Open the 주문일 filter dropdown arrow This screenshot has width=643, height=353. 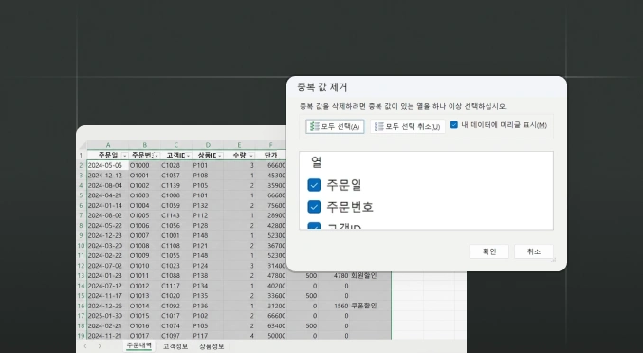tap(124, 156)
